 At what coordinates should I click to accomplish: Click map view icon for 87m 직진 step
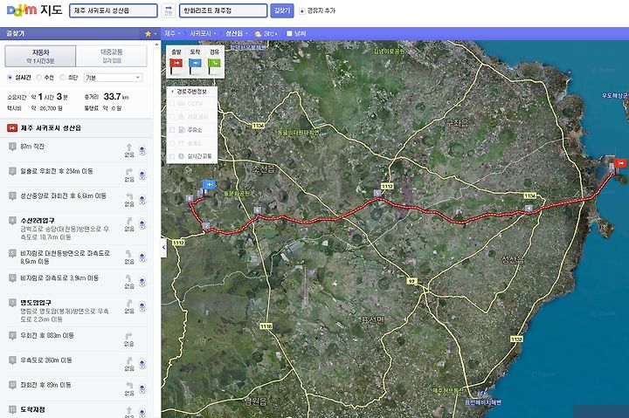pyautogui.click(x=142, y=150)
